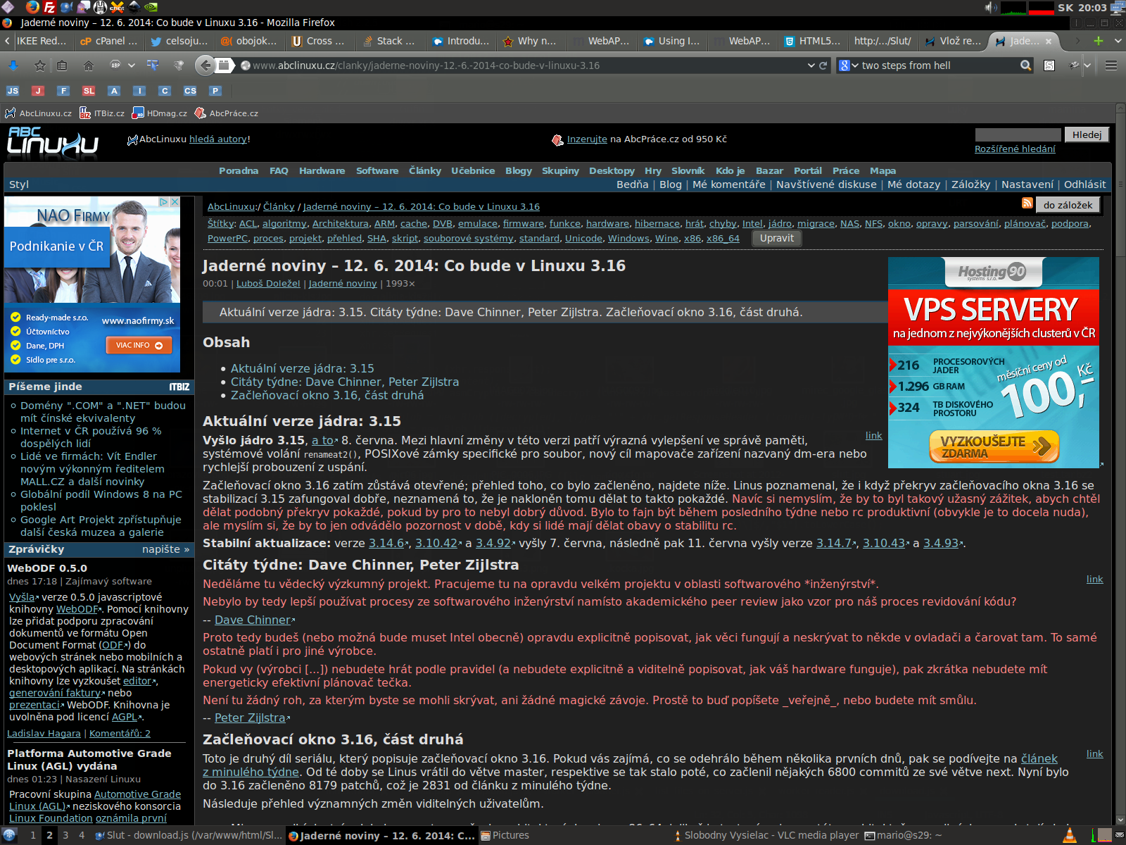Reload the page with the refresh icon

(823, 65)
